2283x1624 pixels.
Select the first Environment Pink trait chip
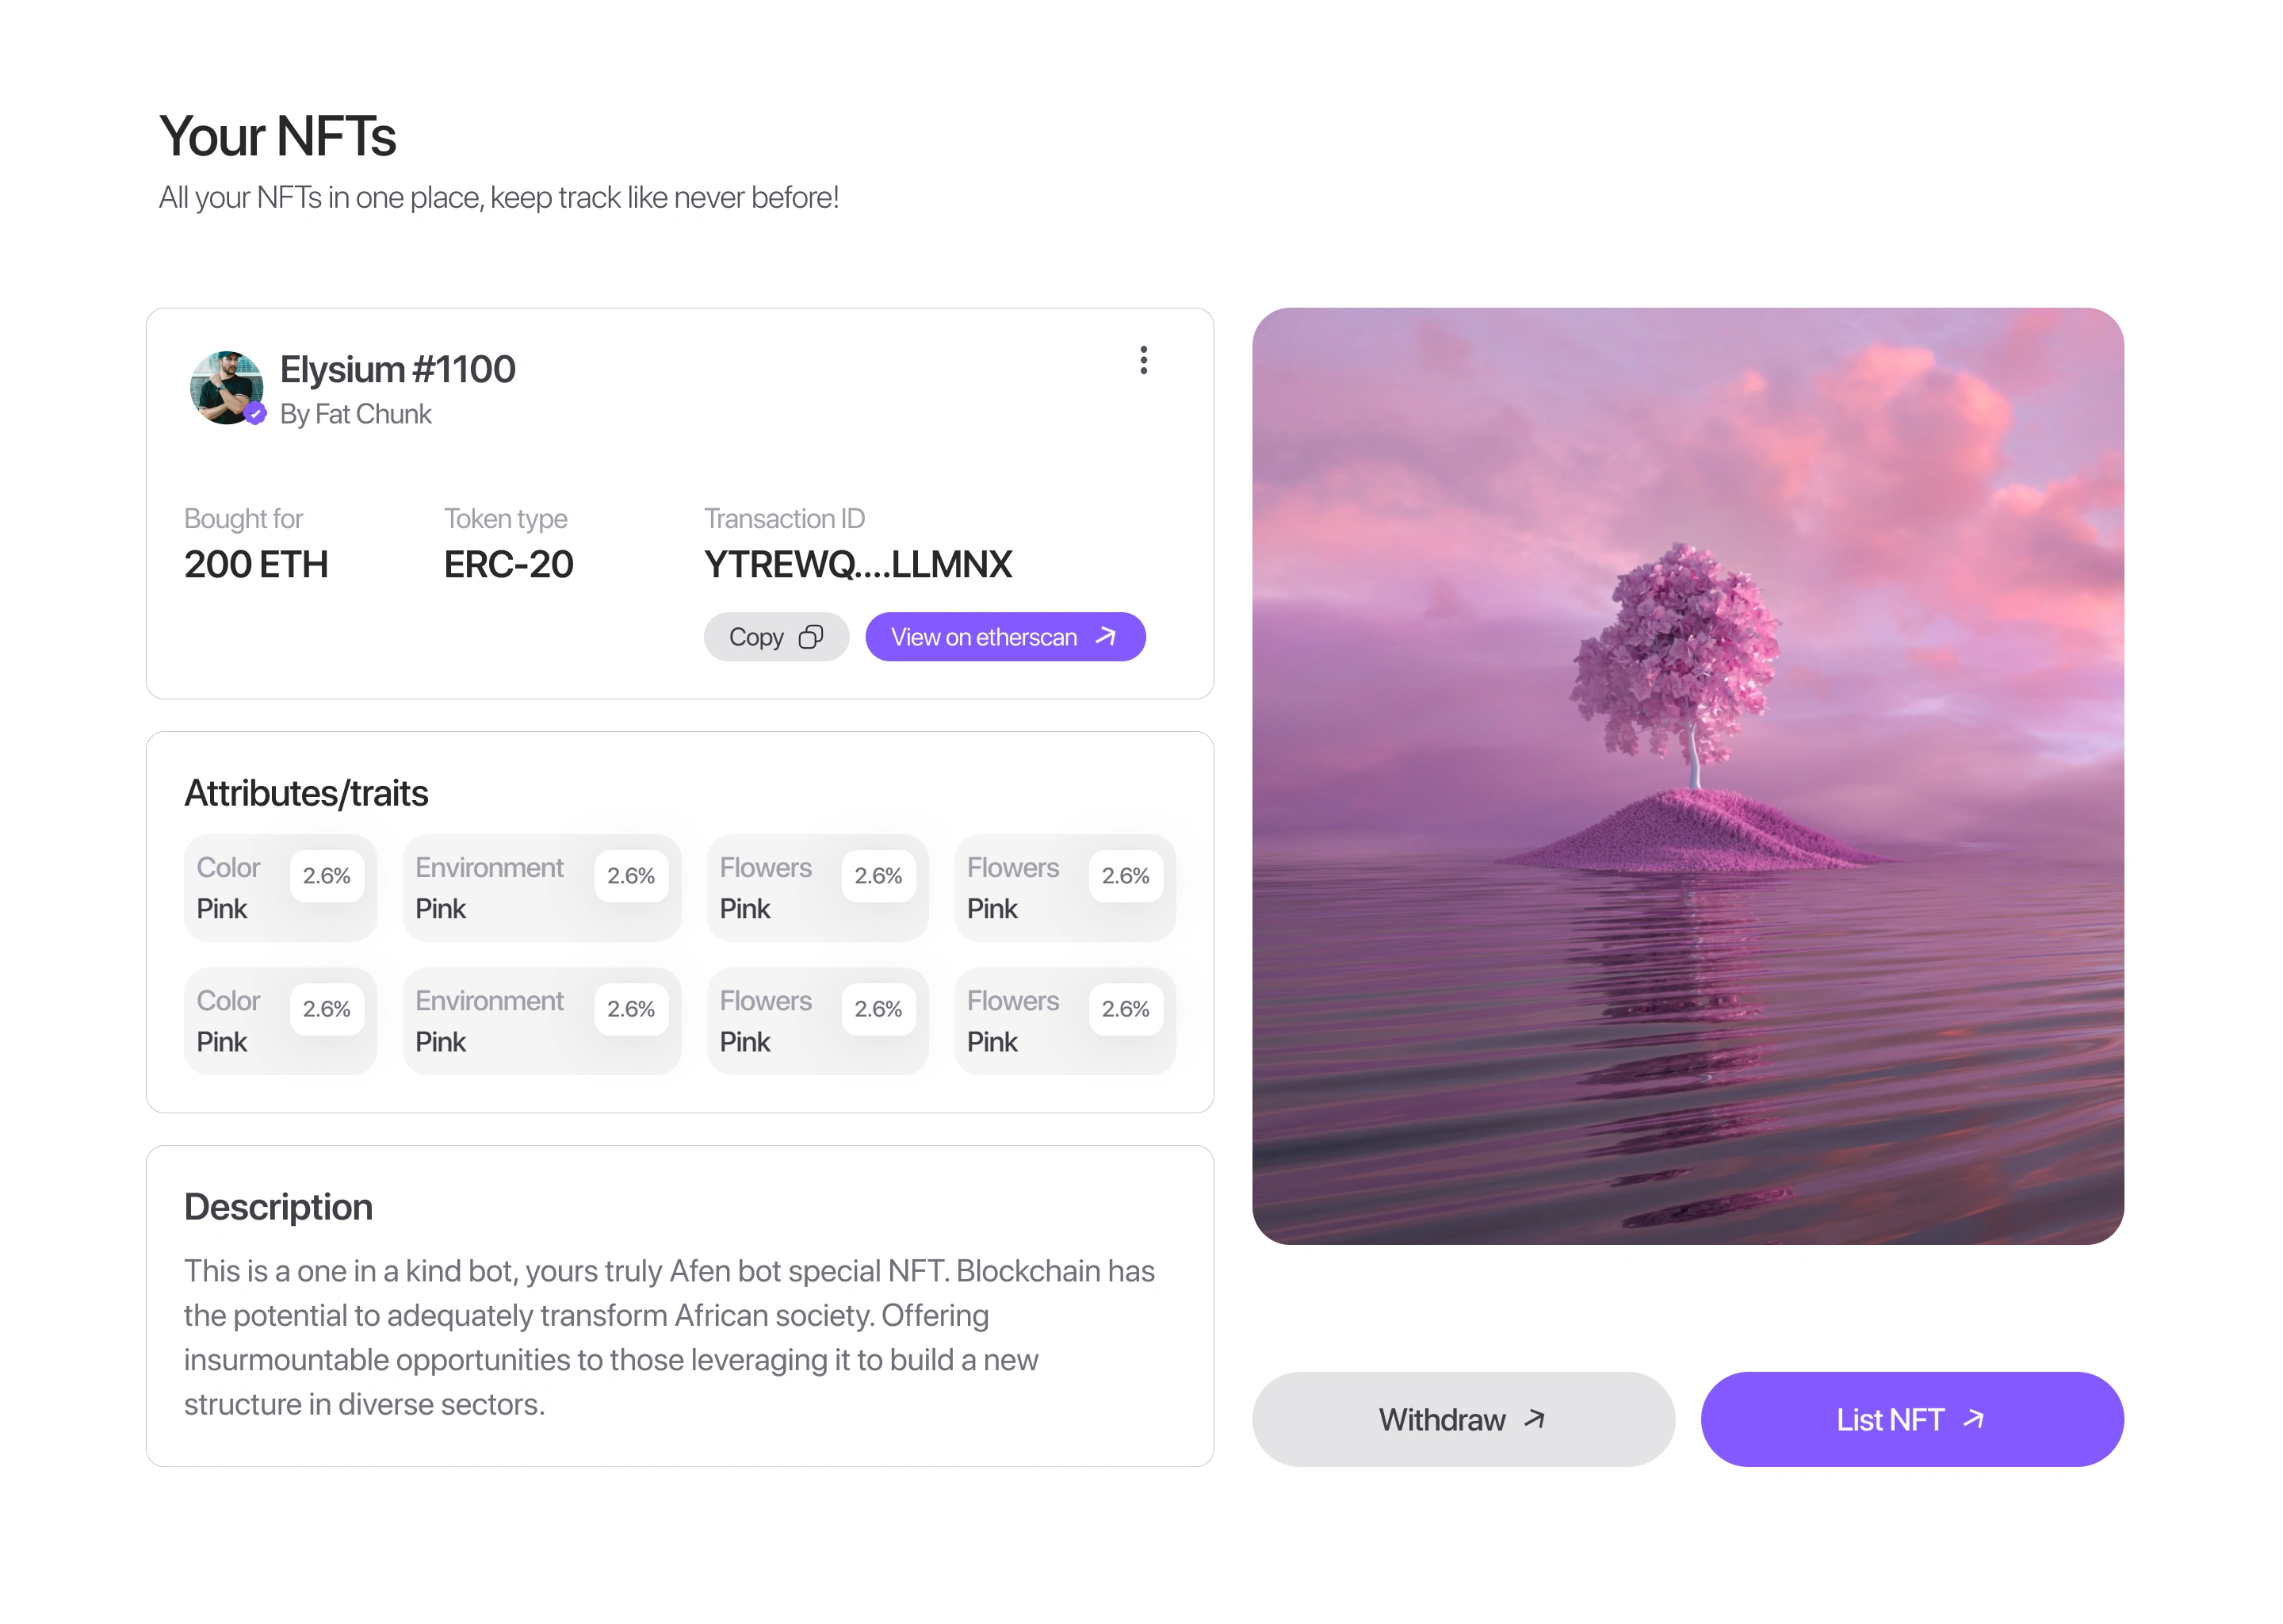tap(541, 888)
